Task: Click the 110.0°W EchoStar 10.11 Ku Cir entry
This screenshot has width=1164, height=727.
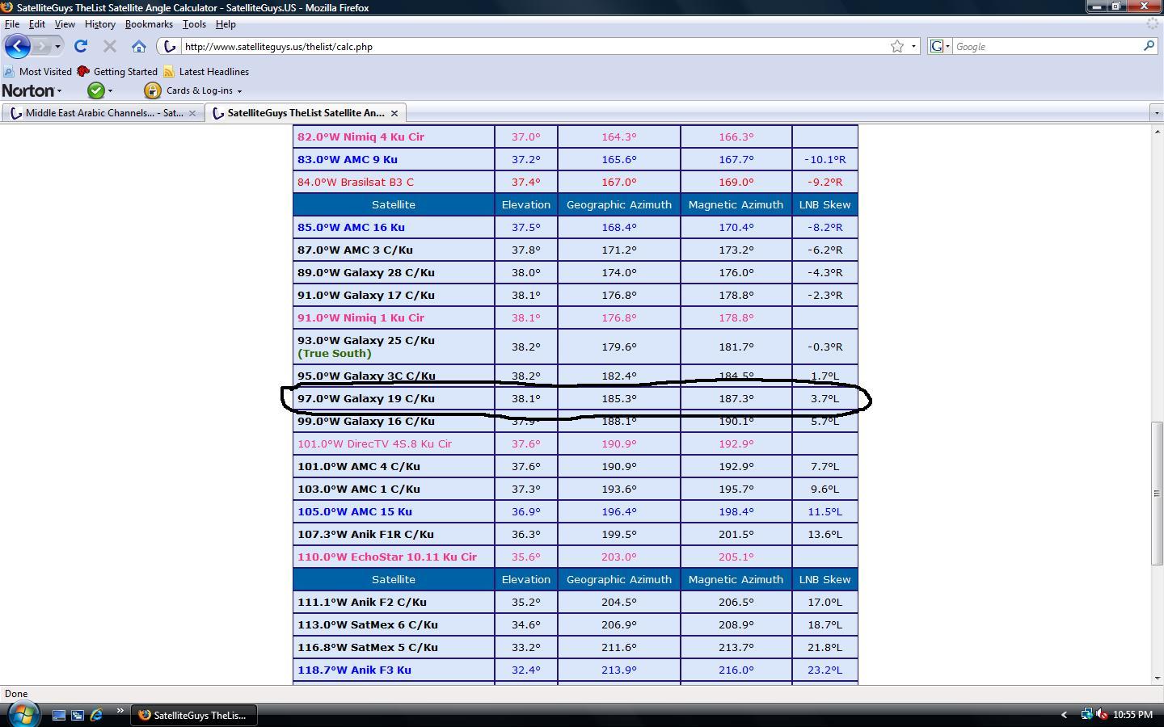Action: (x=387, y=557)
